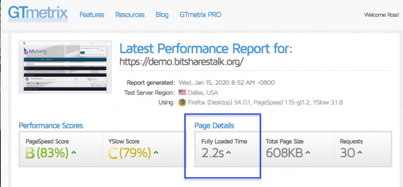The height and width of the screenshot is (187, 403).
Task: Open the Resources menu link
Action: tap(130, 15)
